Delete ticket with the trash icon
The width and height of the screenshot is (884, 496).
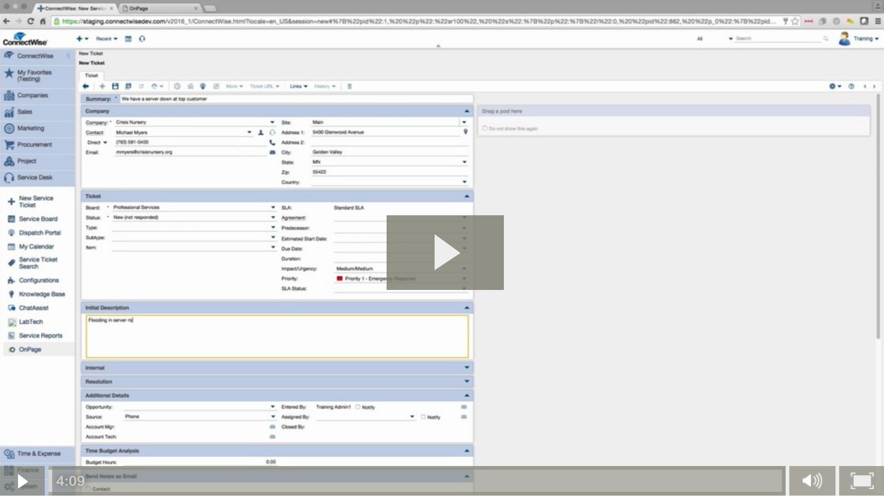[350, 86]
